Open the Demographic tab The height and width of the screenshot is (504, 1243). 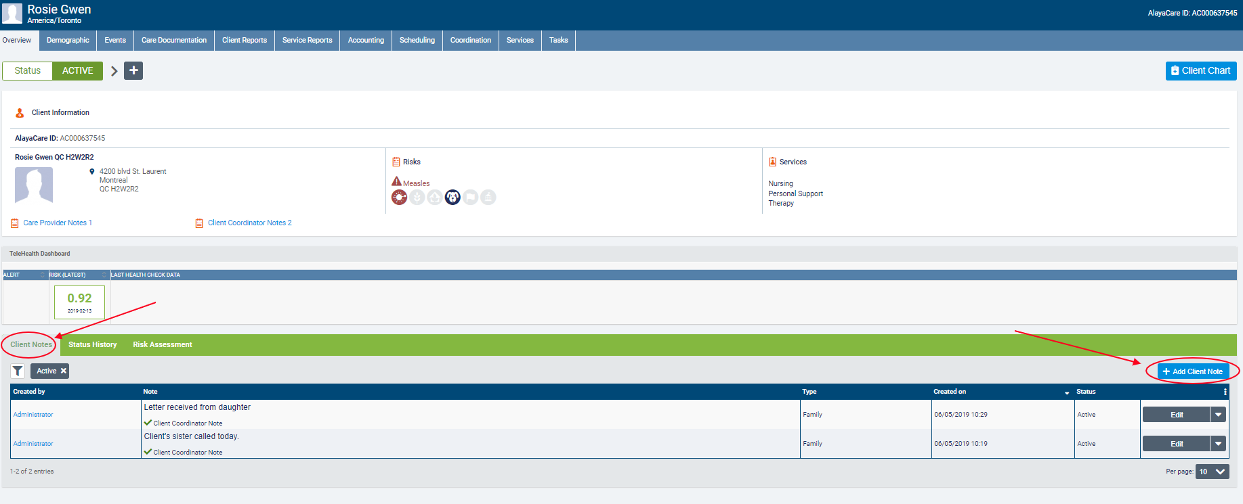[68, 40]
